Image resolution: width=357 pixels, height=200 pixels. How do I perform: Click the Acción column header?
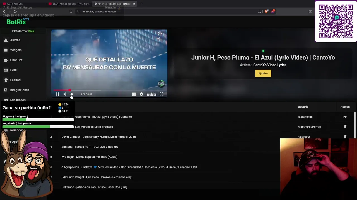click(x=345, y=107)
